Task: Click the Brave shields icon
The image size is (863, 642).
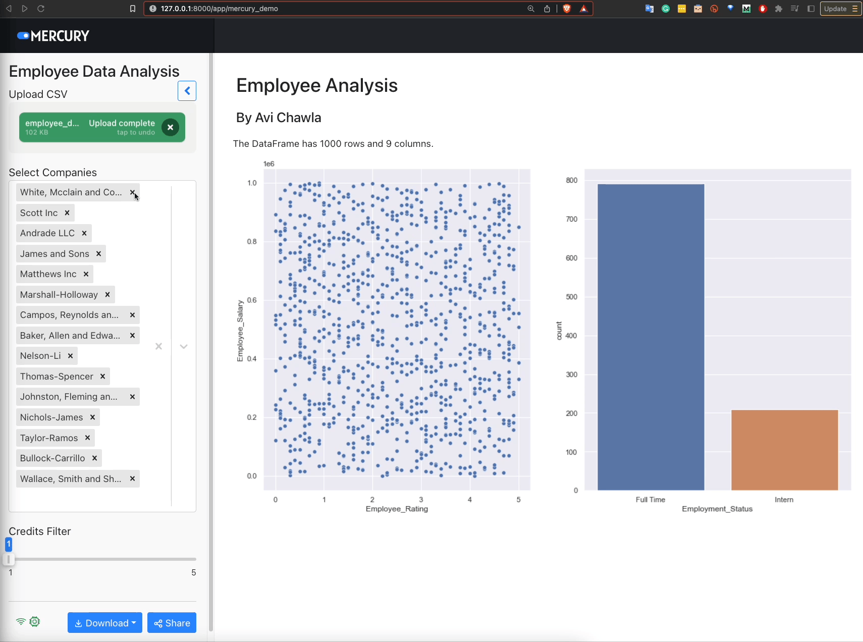Action: click(x=567, y=9)
